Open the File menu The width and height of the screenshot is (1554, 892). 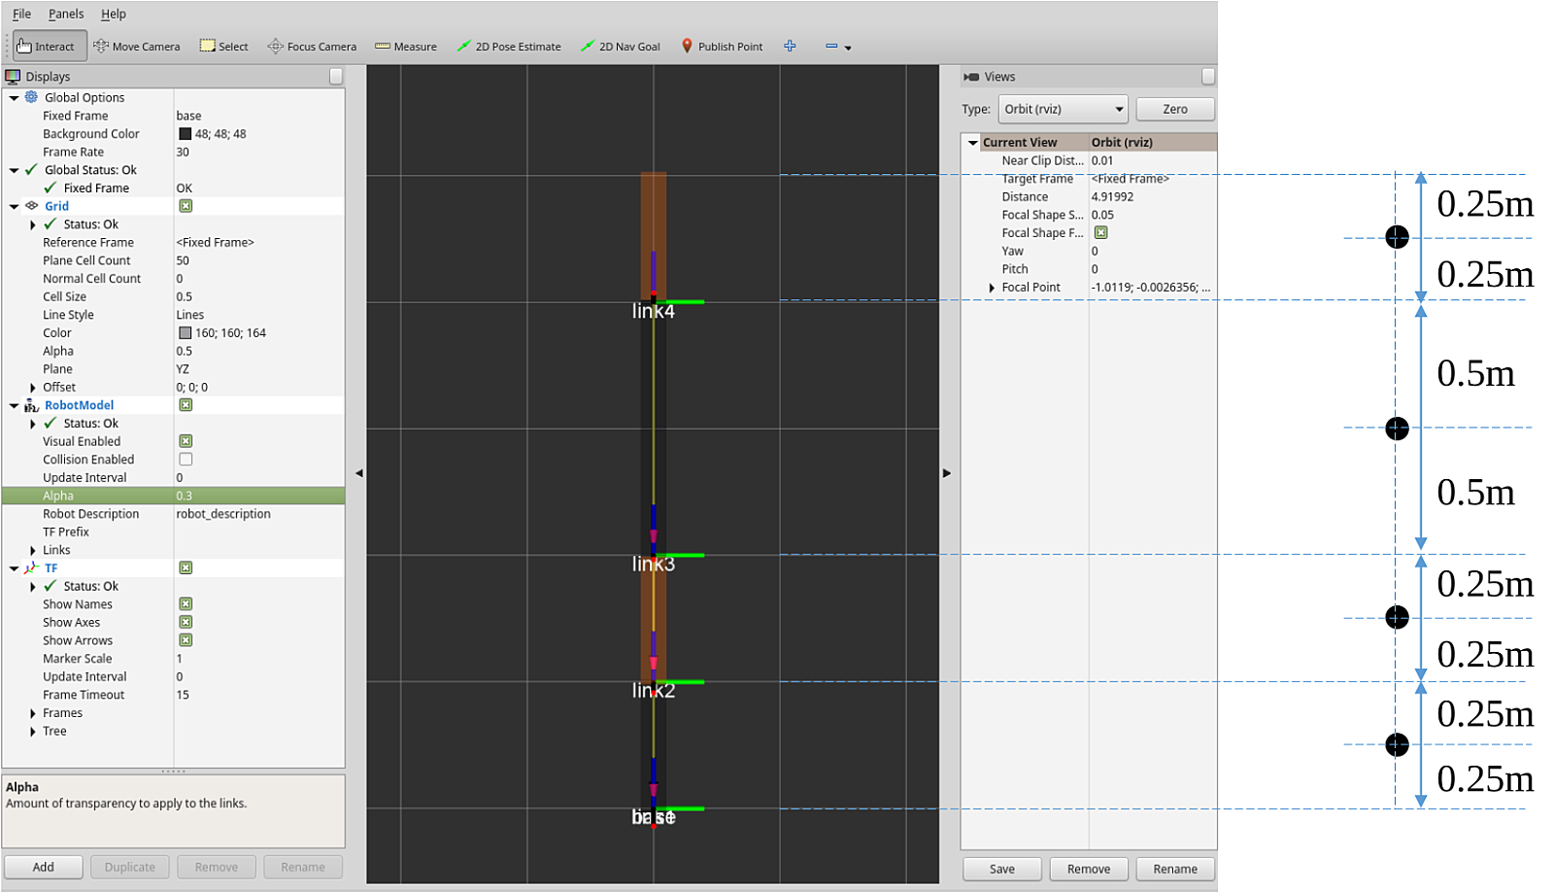point(21,14)
